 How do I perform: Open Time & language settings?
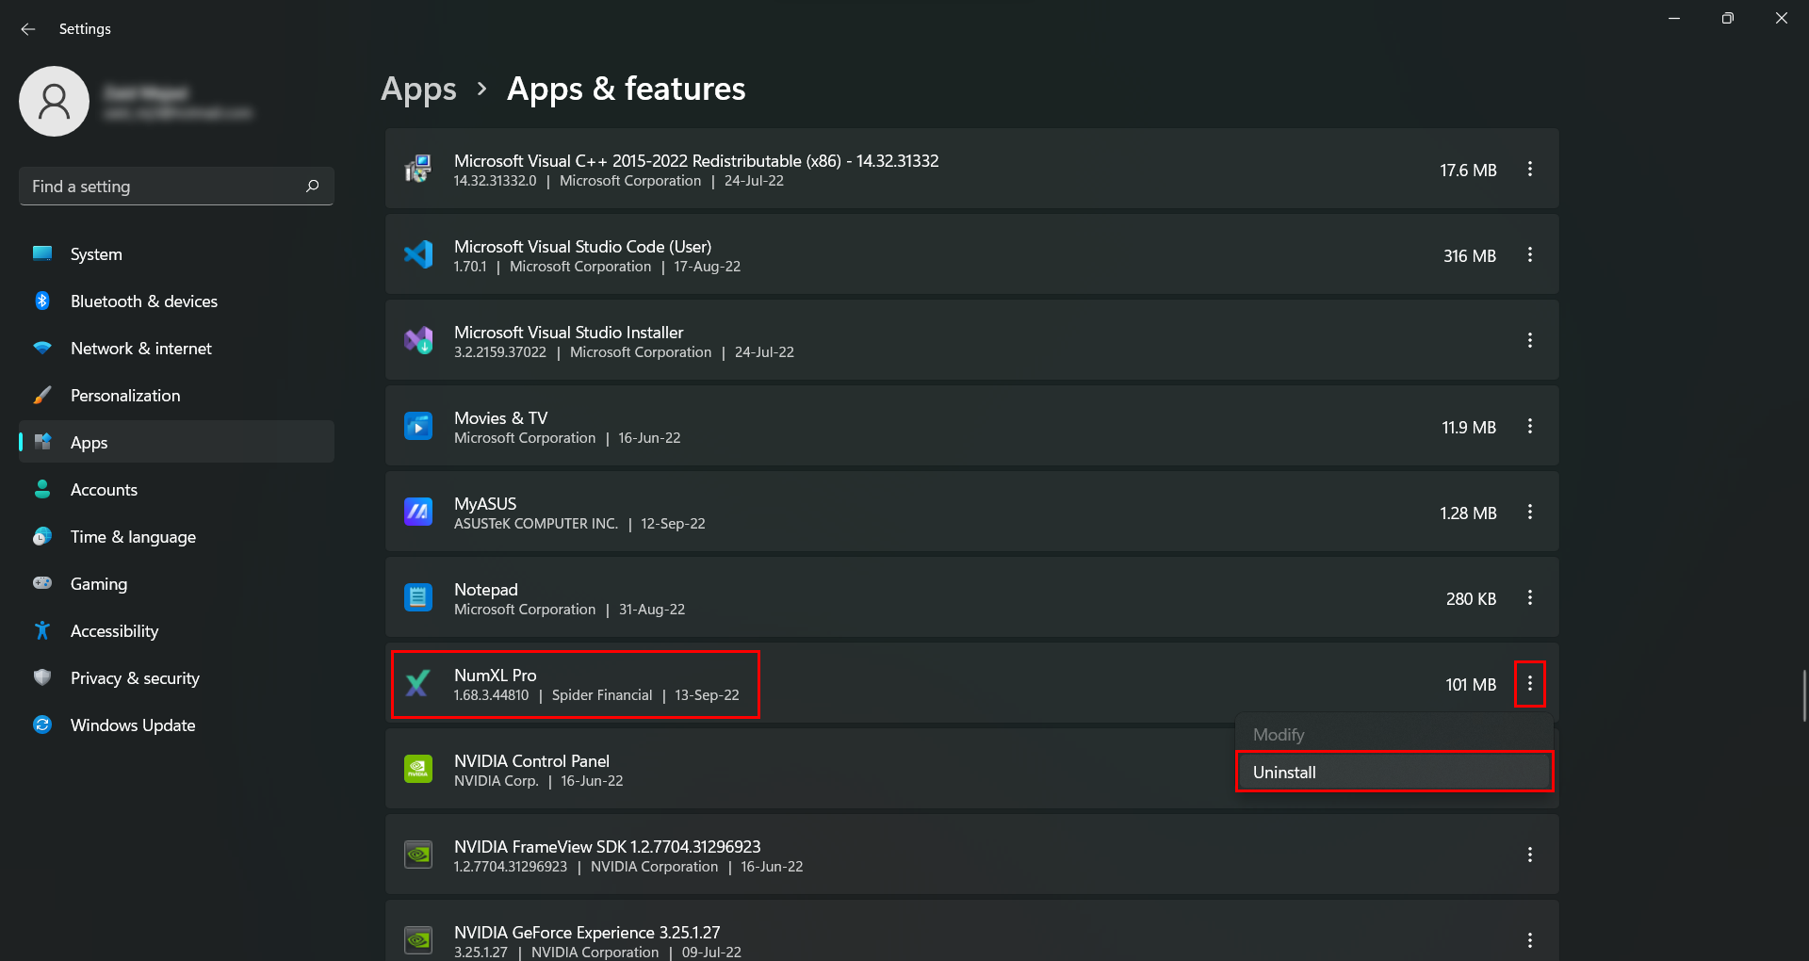tap(176, 536)
